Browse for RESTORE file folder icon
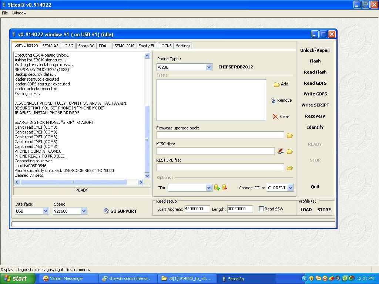379x284 pixels. click(289, 168)
